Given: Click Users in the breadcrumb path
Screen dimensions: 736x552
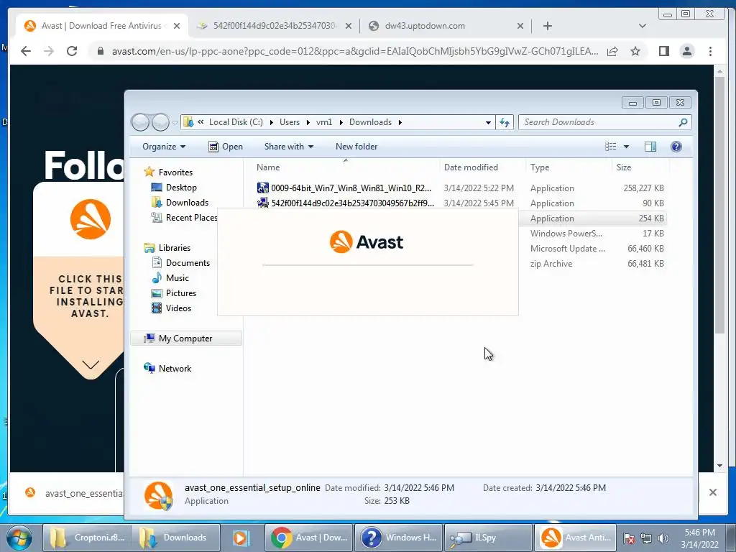Looking at the screenshot, I should (289, 122).
